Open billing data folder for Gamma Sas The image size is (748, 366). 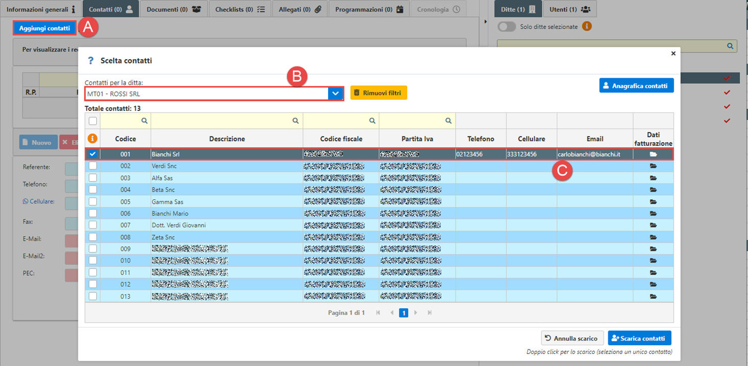(x=653, y=201)
